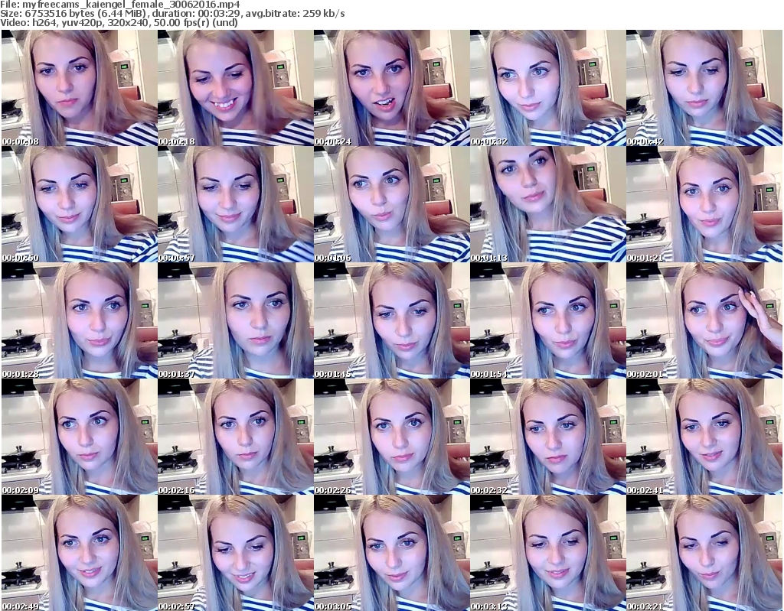
Task: Select the 00:02:49 thumbnail
Action: (79, 553)
